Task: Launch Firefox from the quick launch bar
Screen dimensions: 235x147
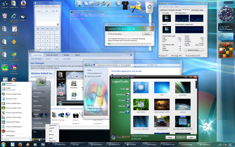Action: coord(20,144)
